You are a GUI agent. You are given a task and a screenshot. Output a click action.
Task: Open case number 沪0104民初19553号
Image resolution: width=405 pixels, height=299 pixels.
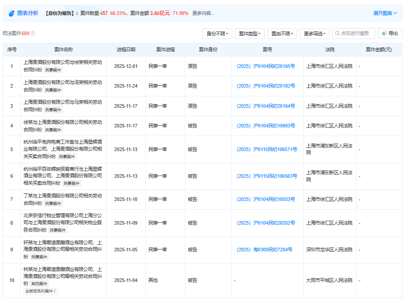[x=266, y=200]
